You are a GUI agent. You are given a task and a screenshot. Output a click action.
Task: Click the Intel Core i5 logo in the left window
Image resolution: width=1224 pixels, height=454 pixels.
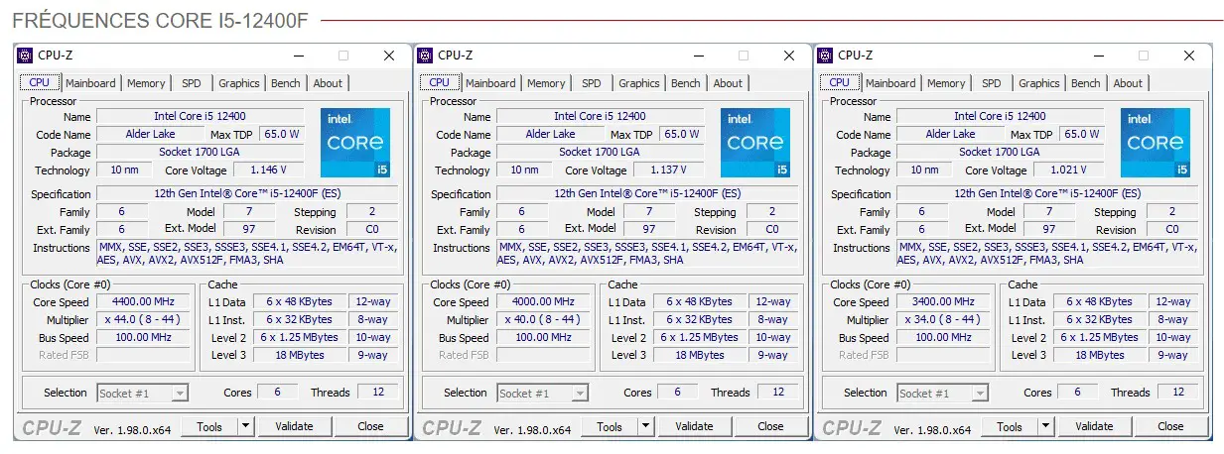pyautogui.click(x=354, y=143)
